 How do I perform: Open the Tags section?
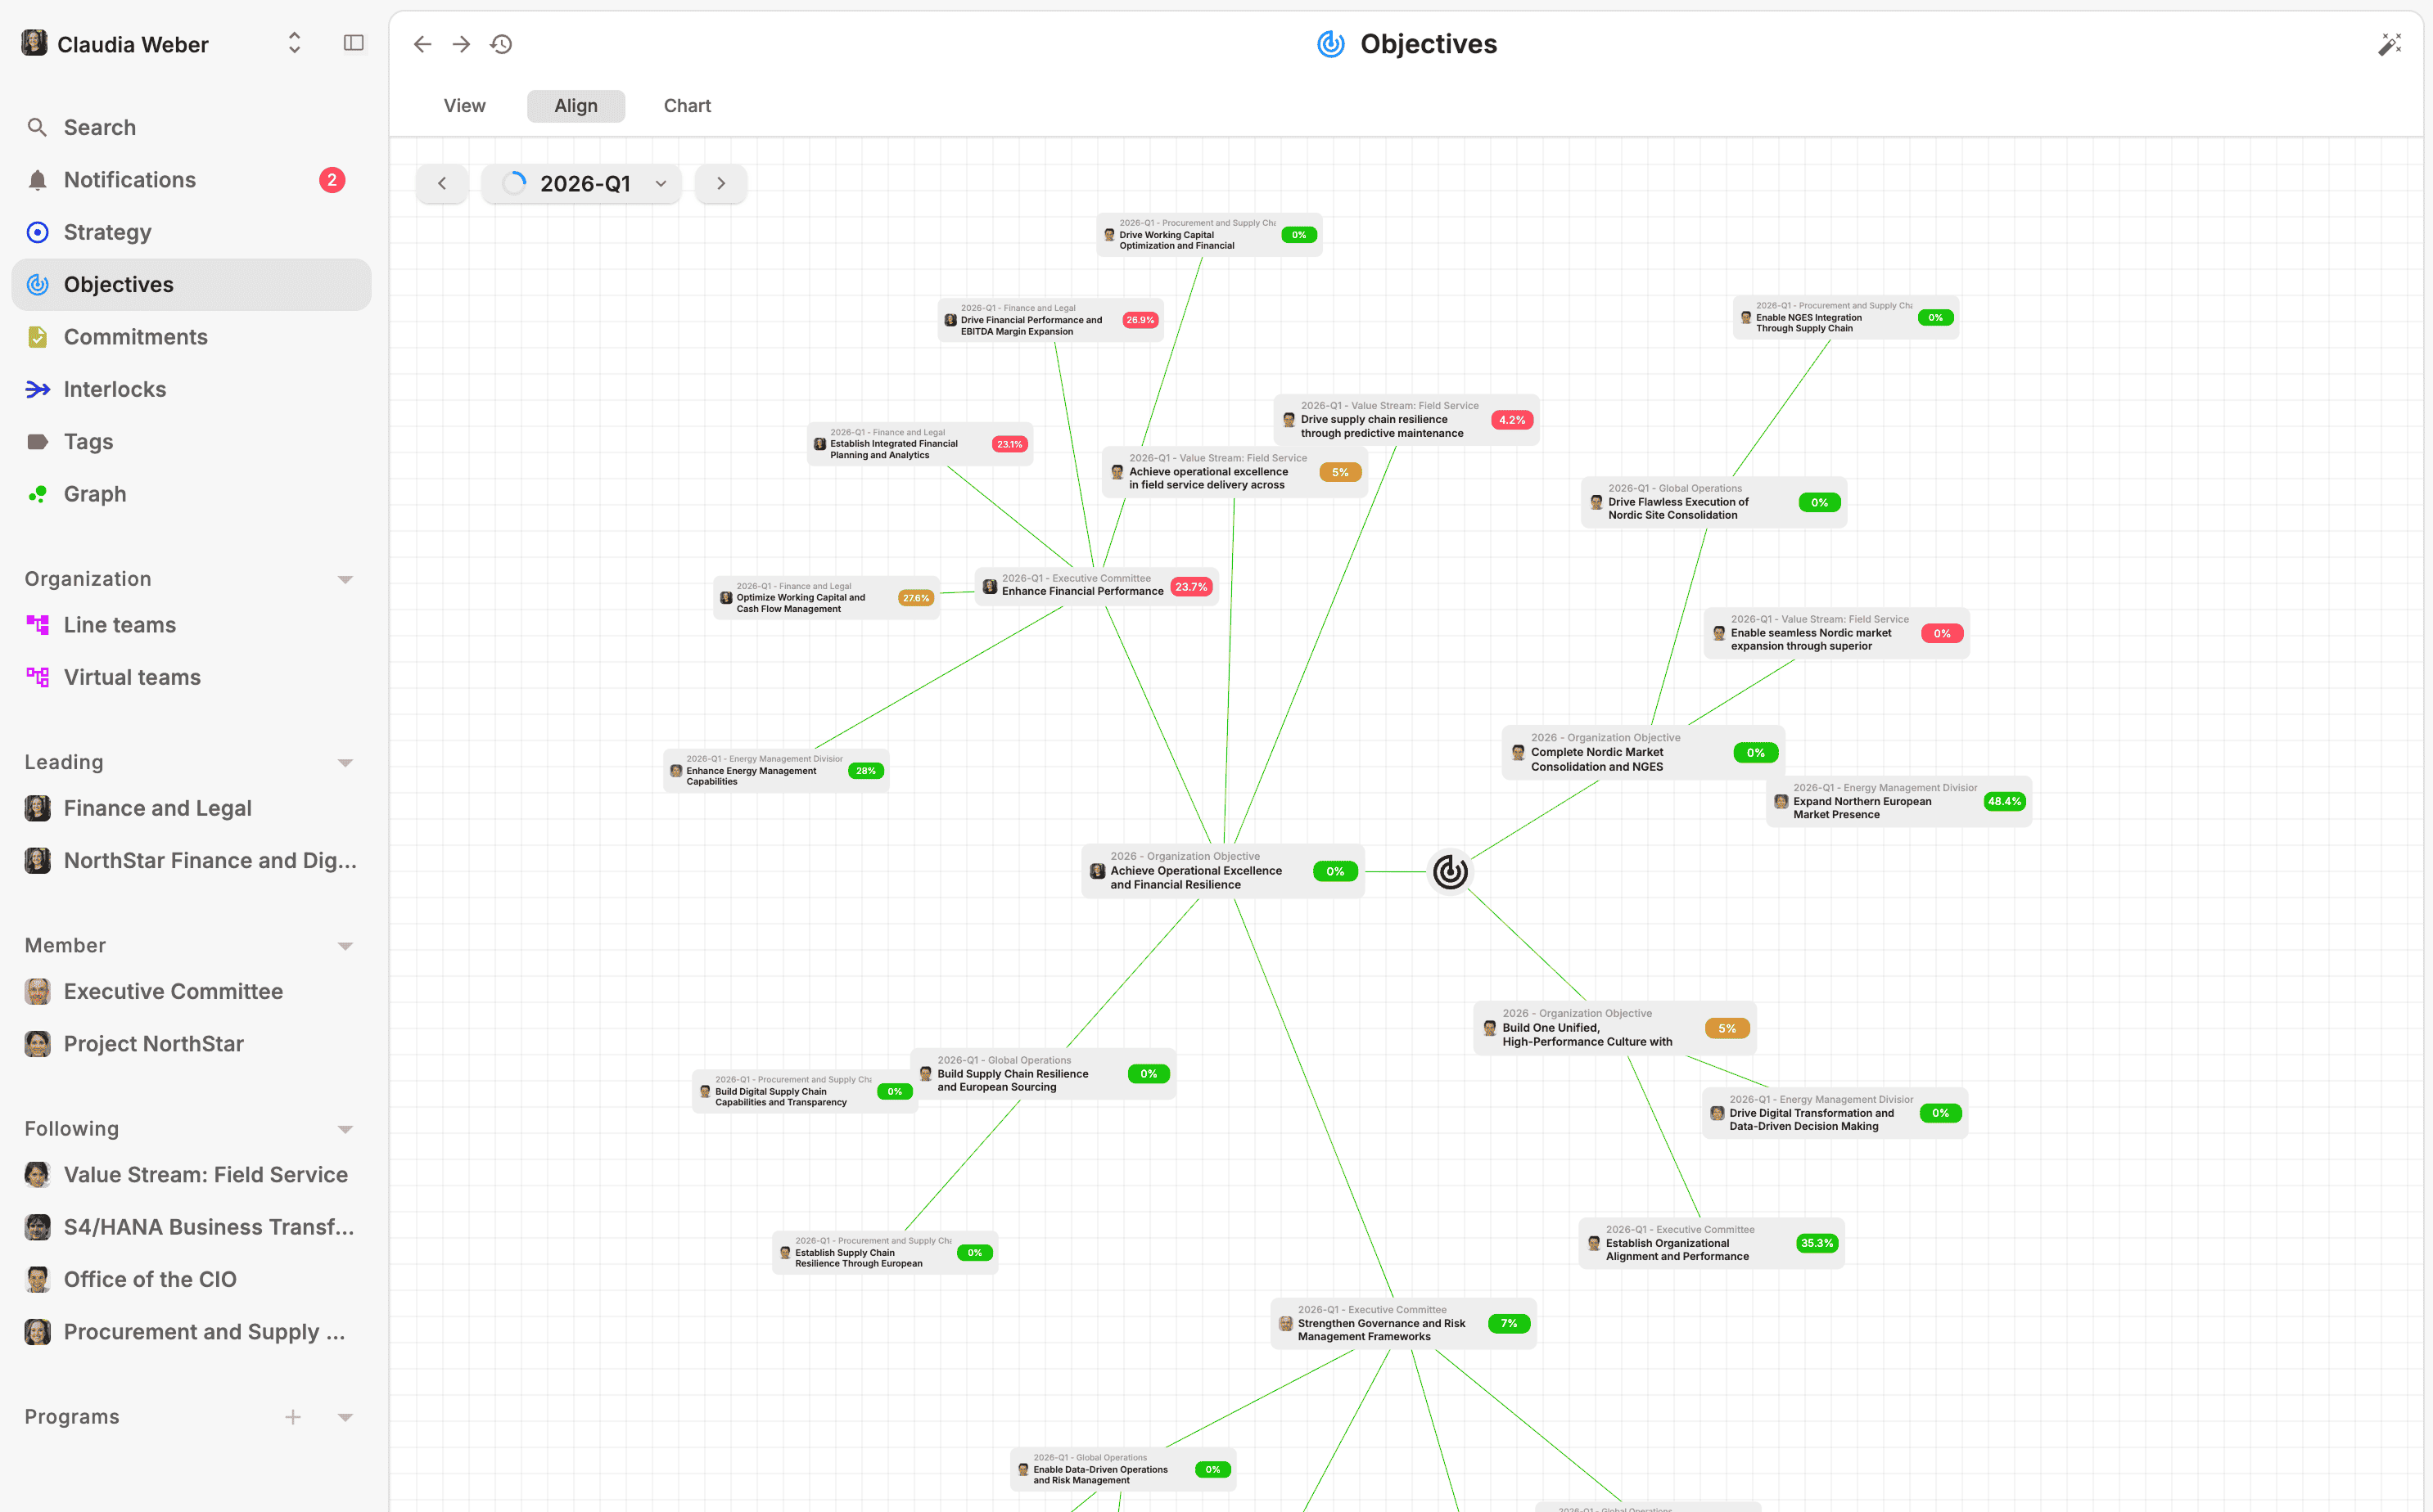pyautogui.click(x=88, y=441)
